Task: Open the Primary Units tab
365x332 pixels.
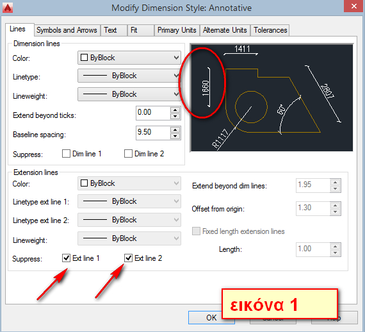Action: click(177, 30)
